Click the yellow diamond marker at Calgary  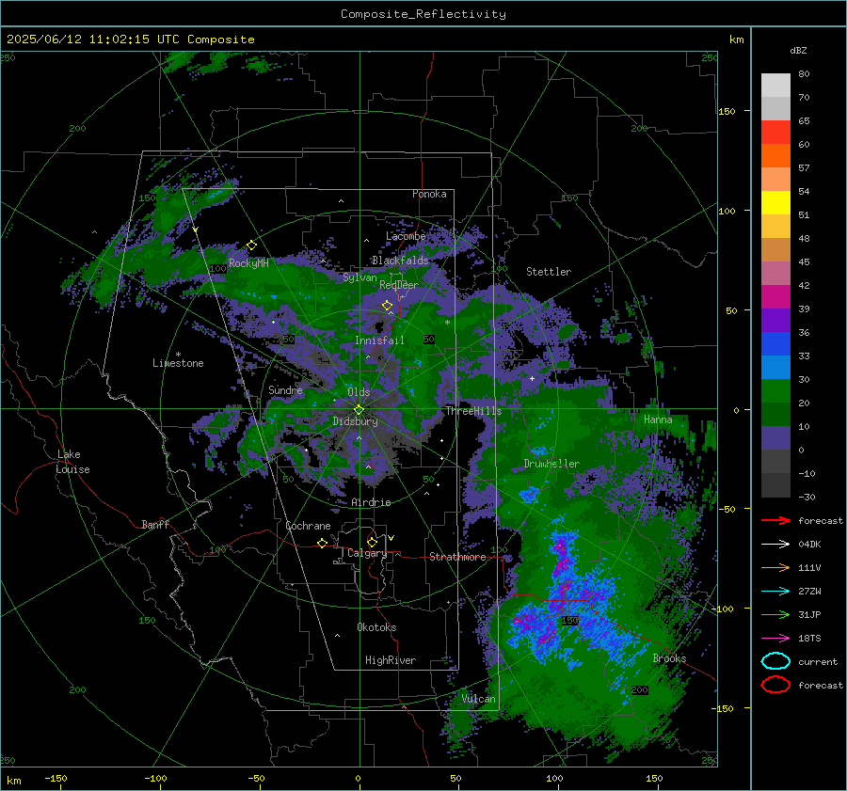pyautogui.click(x=372, y=542)
